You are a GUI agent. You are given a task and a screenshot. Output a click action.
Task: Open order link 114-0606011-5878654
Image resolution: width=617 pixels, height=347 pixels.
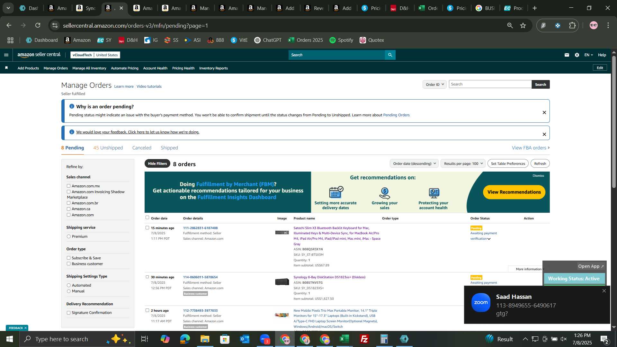(200, 277)
